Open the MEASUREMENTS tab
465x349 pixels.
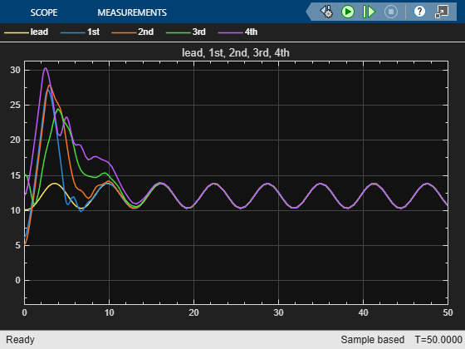(x=132, y=12)
